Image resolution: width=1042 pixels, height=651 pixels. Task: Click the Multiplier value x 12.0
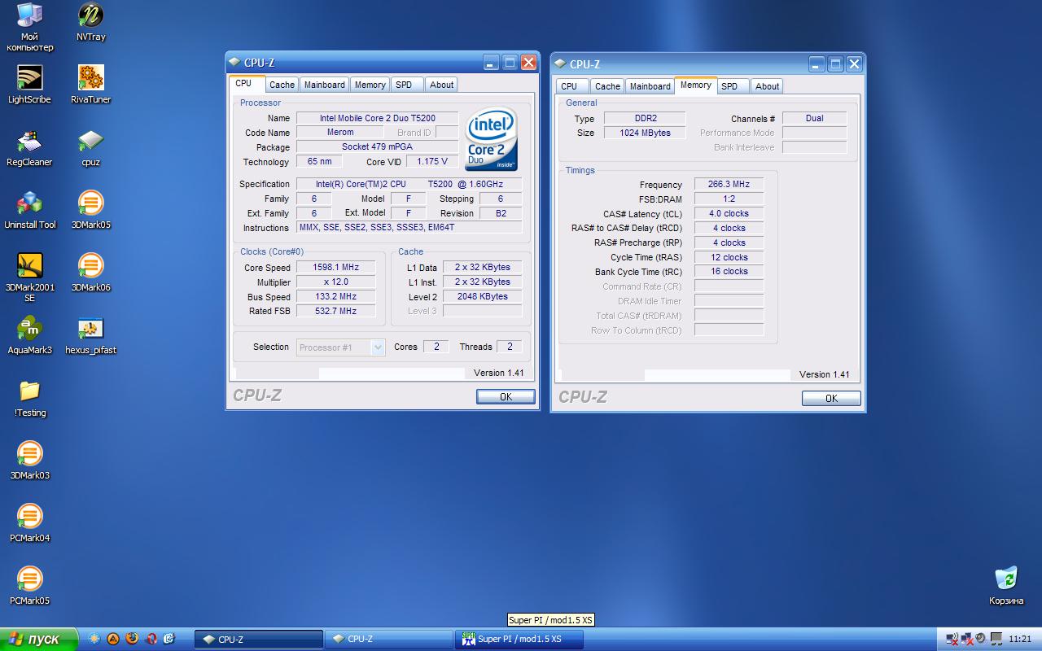click(x=335, y=282)
